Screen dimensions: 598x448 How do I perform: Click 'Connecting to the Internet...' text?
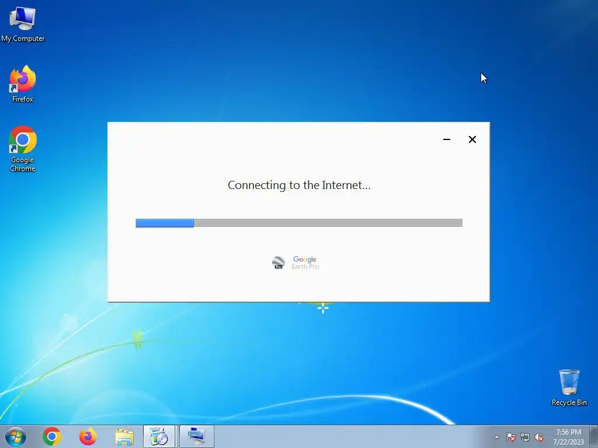[299, 185]
